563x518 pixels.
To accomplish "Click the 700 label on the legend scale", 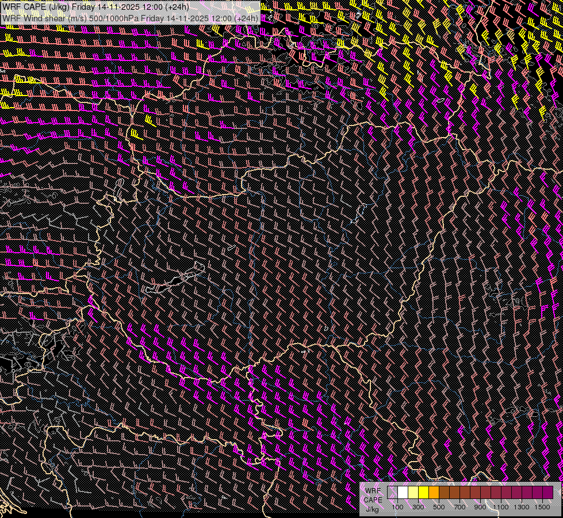I will coord(459,507).
